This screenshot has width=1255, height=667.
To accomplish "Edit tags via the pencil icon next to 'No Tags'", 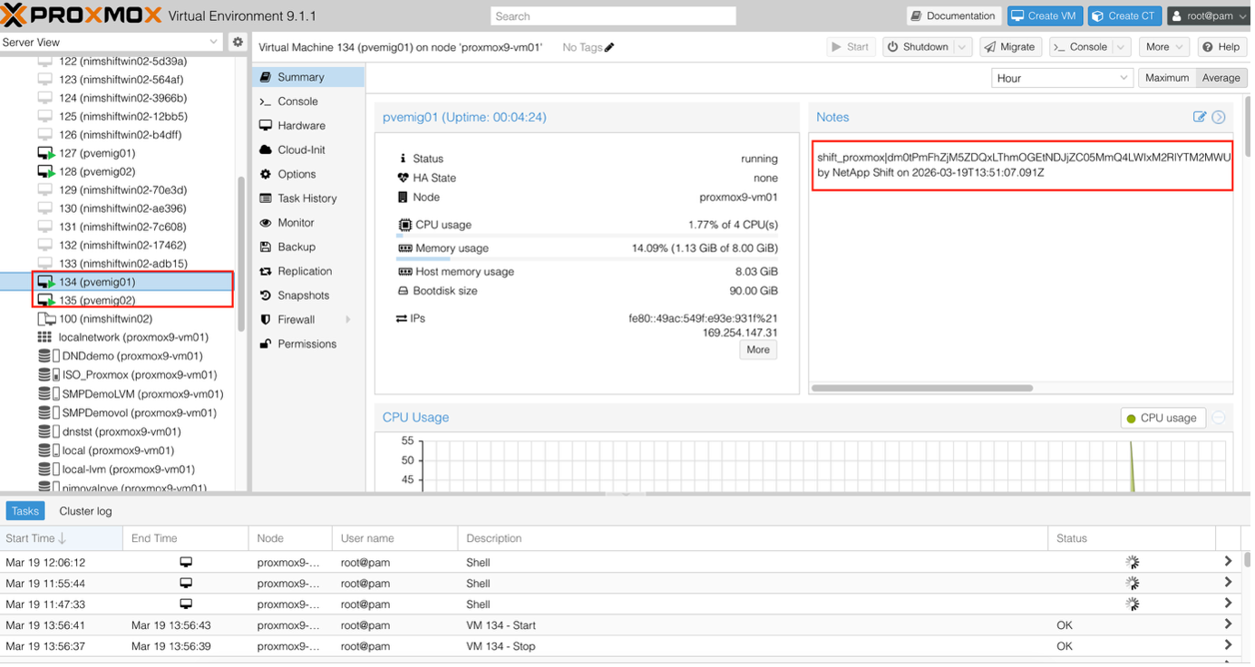I will (608, 47).
